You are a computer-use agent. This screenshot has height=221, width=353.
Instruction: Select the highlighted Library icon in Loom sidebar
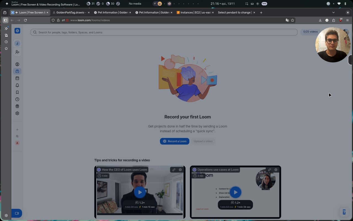pyautogui.click(x=17, y=71)
